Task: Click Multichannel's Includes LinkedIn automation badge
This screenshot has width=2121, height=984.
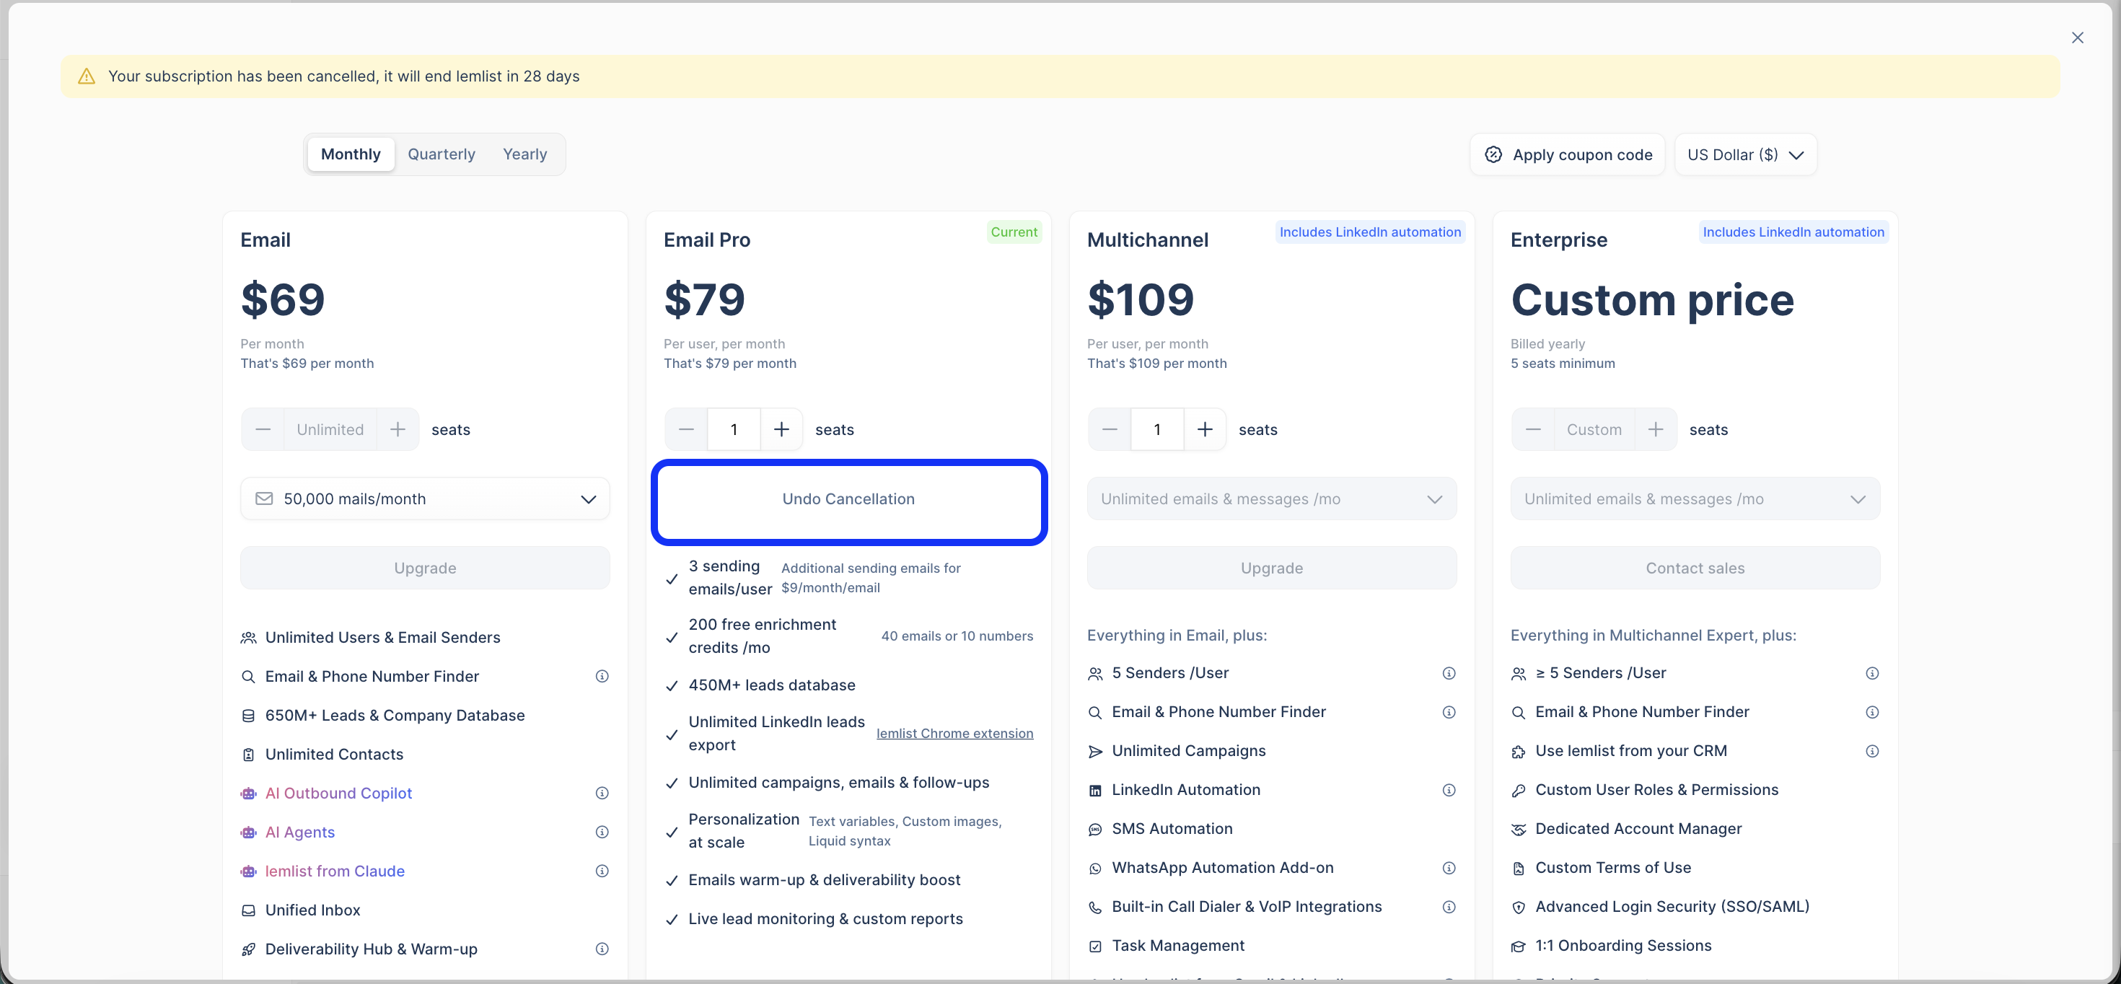Action: click(x=1370, y=232)
